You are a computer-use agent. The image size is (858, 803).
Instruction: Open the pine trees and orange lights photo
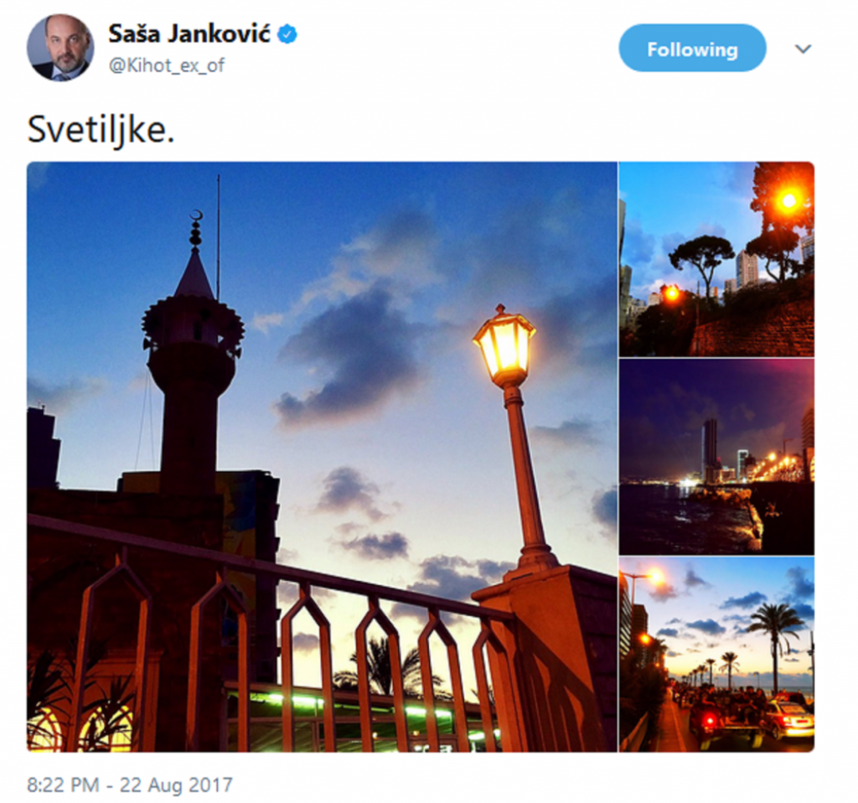716,260
